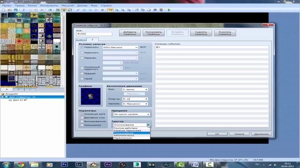Click the Cut toolbar icon
This screenshot has height=168, width=300.
pos(24,10)
